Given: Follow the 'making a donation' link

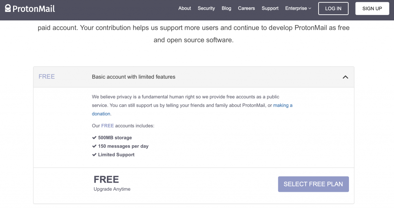Looking at the screenshot, I should 283,105.
